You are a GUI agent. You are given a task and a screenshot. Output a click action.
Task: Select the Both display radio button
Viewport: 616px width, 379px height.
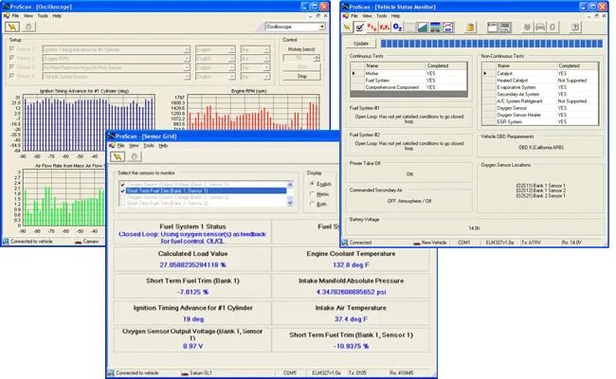click(x=313, y=205)
